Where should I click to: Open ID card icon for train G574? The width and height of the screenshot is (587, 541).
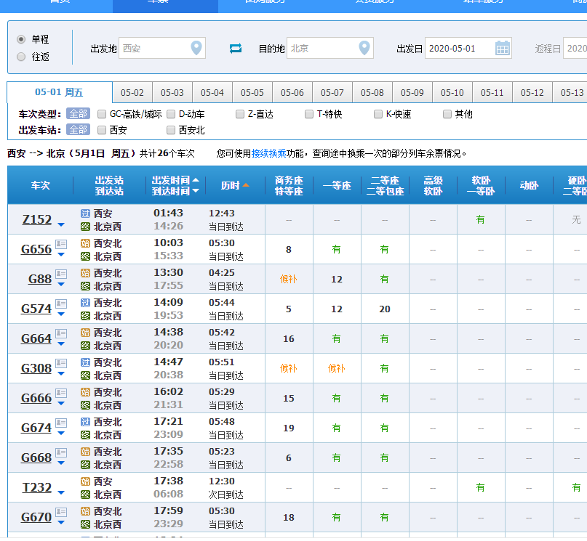61,304
